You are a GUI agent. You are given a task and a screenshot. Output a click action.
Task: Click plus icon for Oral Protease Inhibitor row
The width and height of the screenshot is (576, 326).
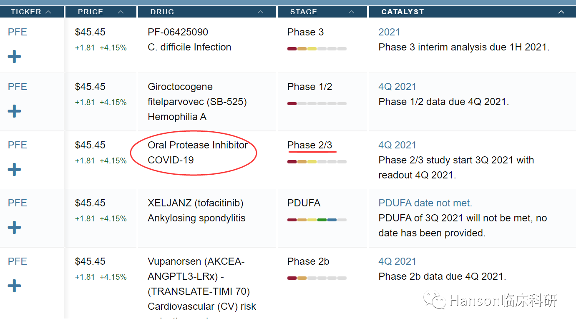(x=14, y=170)
